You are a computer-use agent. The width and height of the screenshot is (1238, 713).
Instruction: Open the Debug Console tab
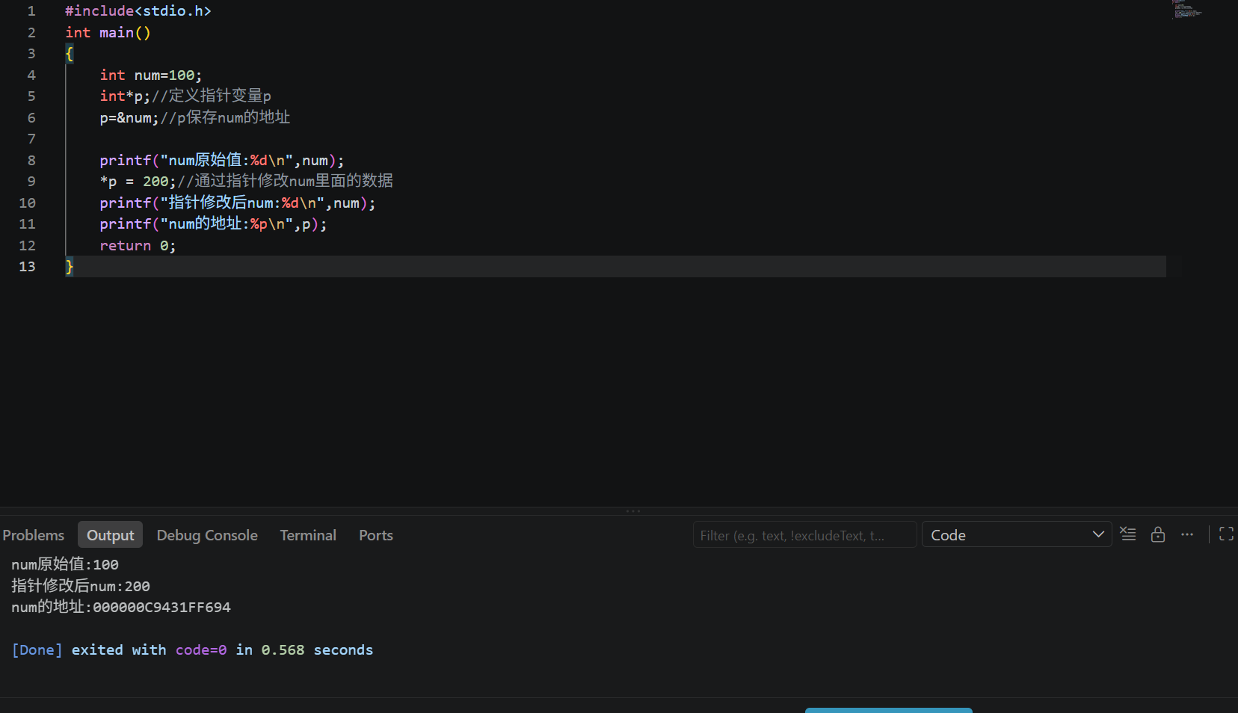(x=207, y=535)
